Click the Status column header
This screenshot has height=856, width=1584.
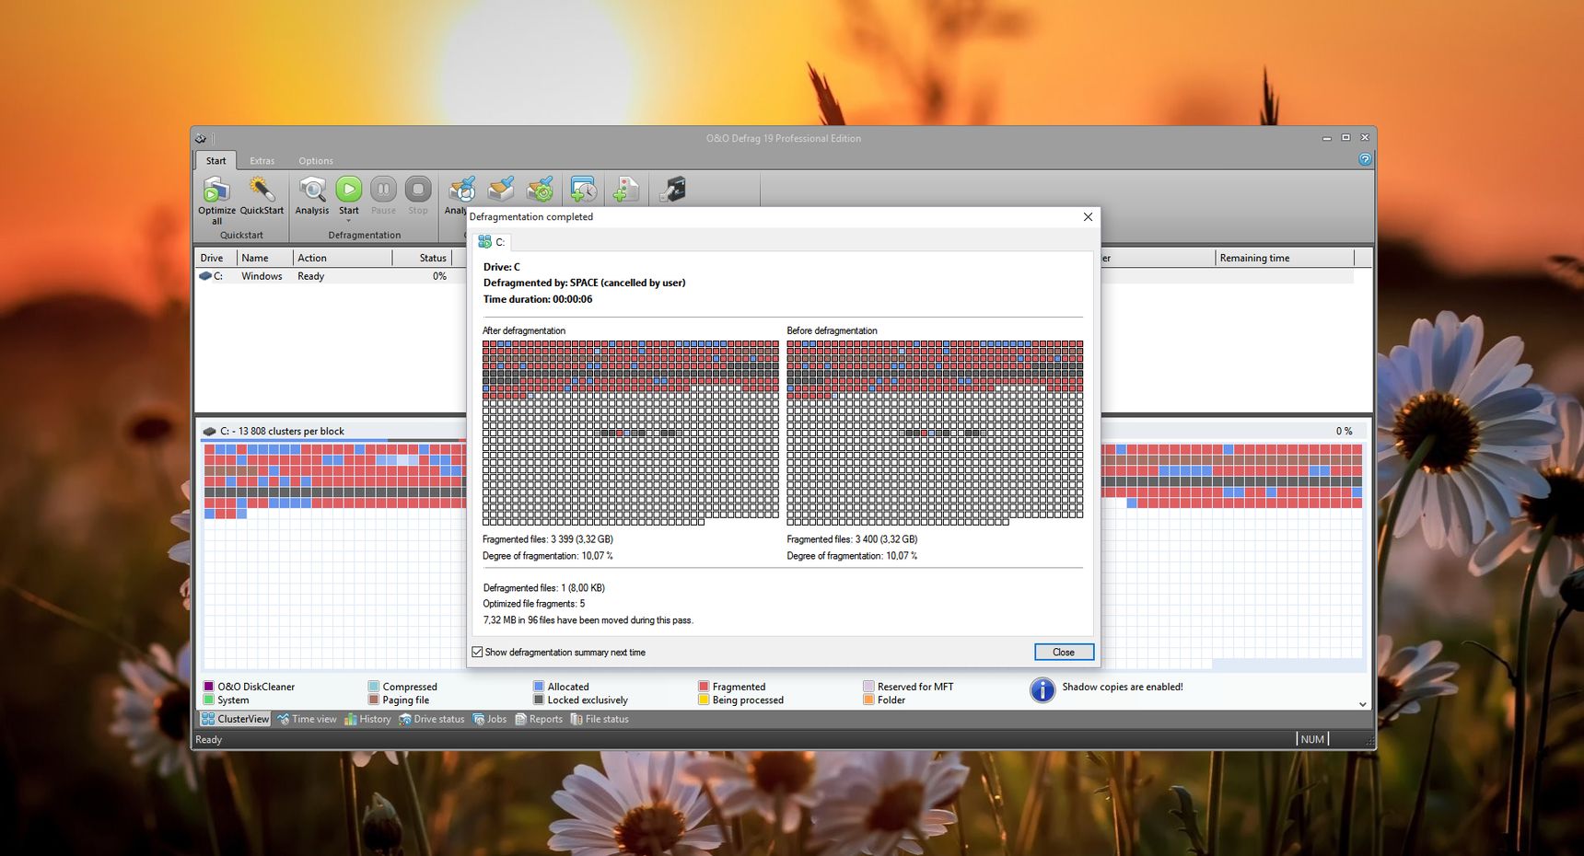tap(422, 258)
